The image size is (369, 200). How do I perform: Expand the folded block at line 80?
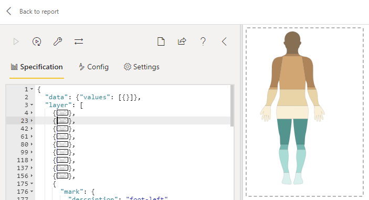[x=32, y=144]
